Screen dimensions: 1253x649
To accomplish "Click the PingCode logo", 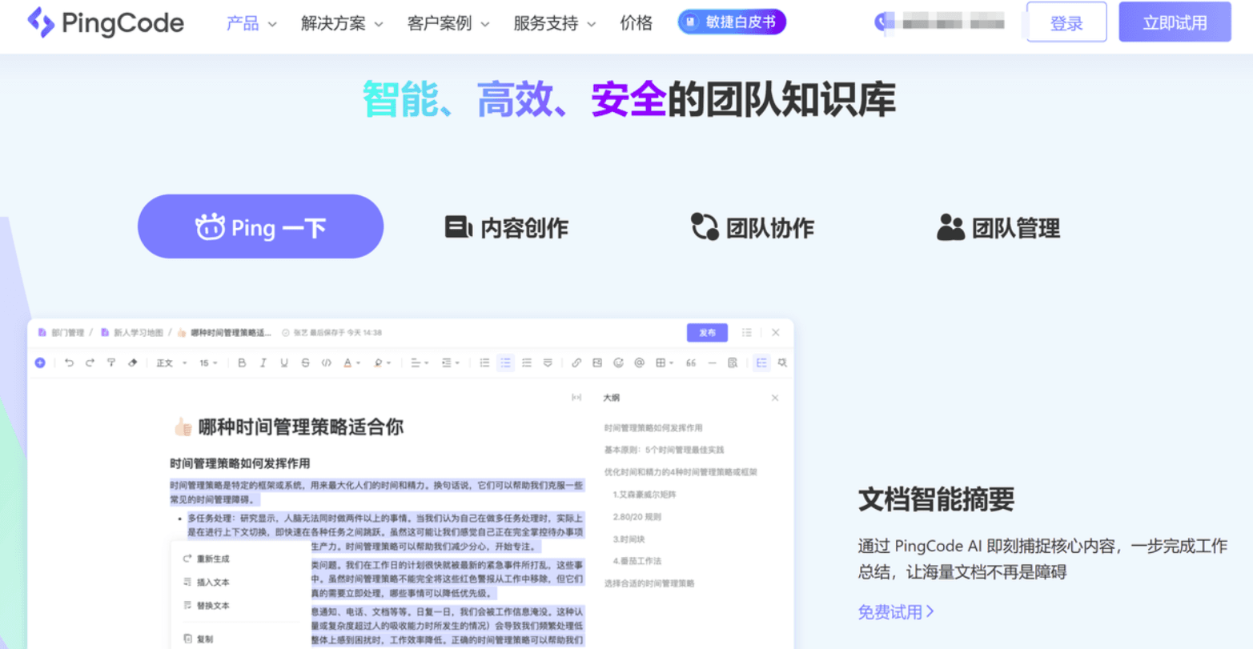I will pyautogui.click(x=105, y=22).
